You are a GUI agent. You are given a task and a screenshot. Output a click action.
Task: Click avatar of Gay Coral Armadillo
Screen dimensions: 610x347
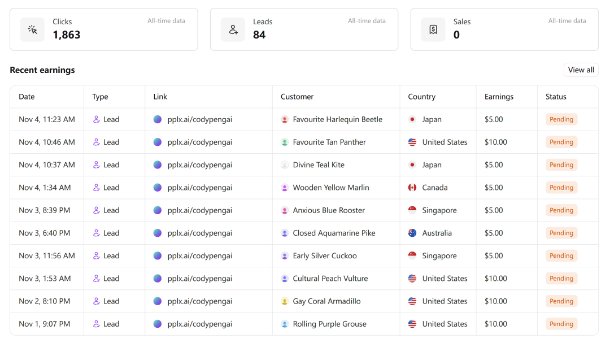tap(285, 301)
